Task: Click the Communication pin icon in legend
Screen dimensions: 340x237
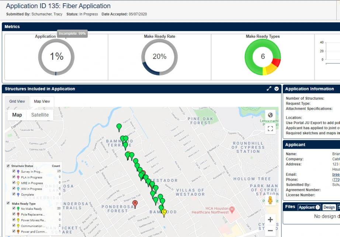Action: [18, 226]
